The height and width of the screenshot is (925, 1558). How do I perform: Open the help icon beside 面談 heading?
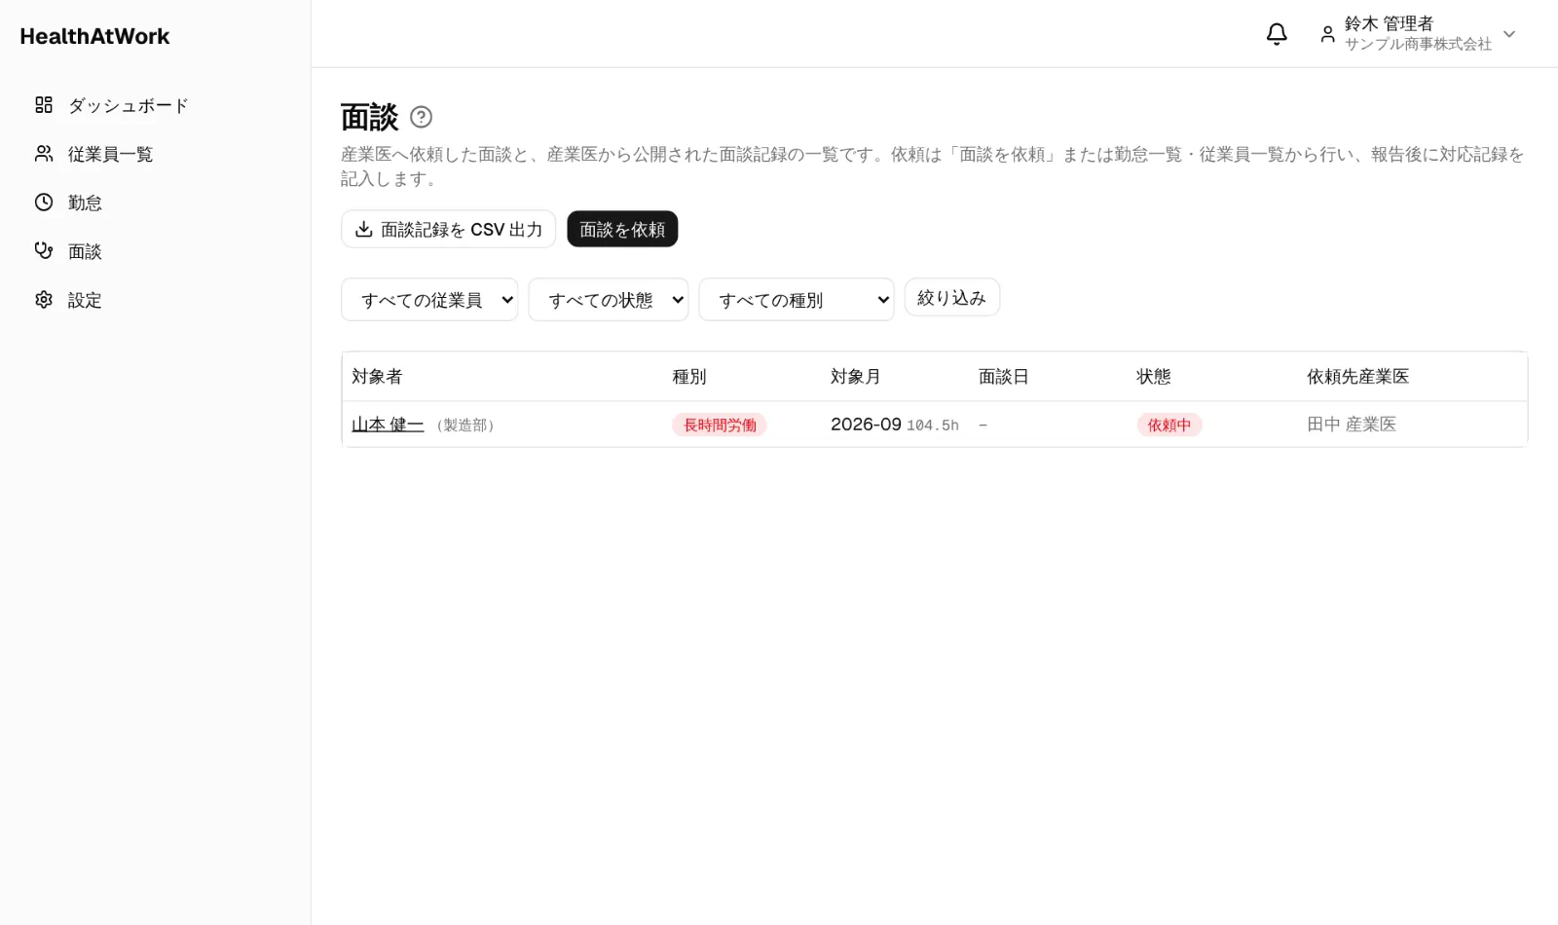[421, 117]
